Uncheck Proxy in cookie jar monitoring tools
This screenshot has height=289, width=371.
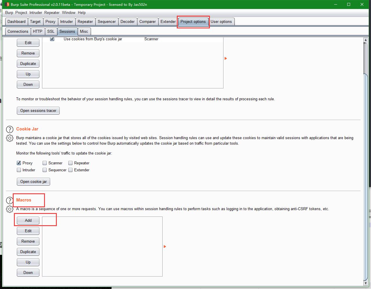click(19, 163)
